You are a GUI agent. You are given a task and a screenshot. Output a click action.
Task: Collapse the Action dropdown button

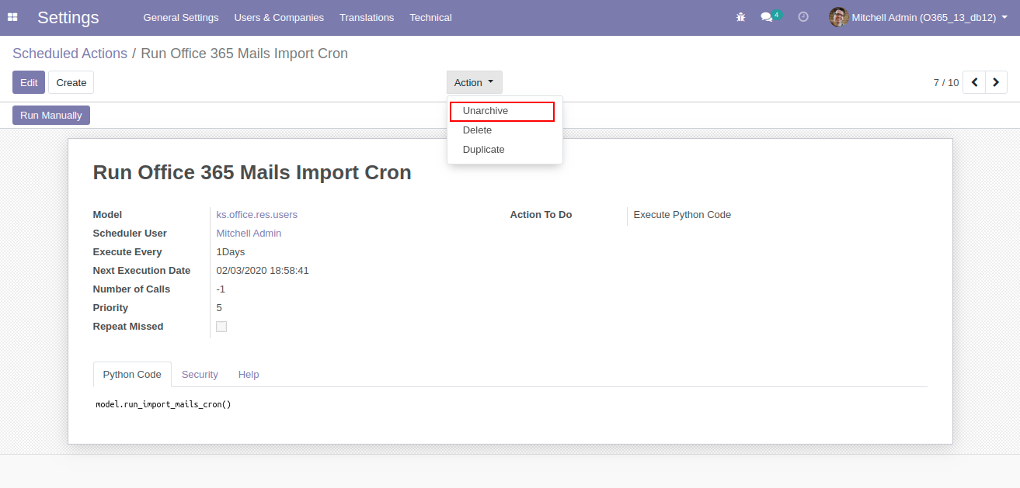[474, 82]
